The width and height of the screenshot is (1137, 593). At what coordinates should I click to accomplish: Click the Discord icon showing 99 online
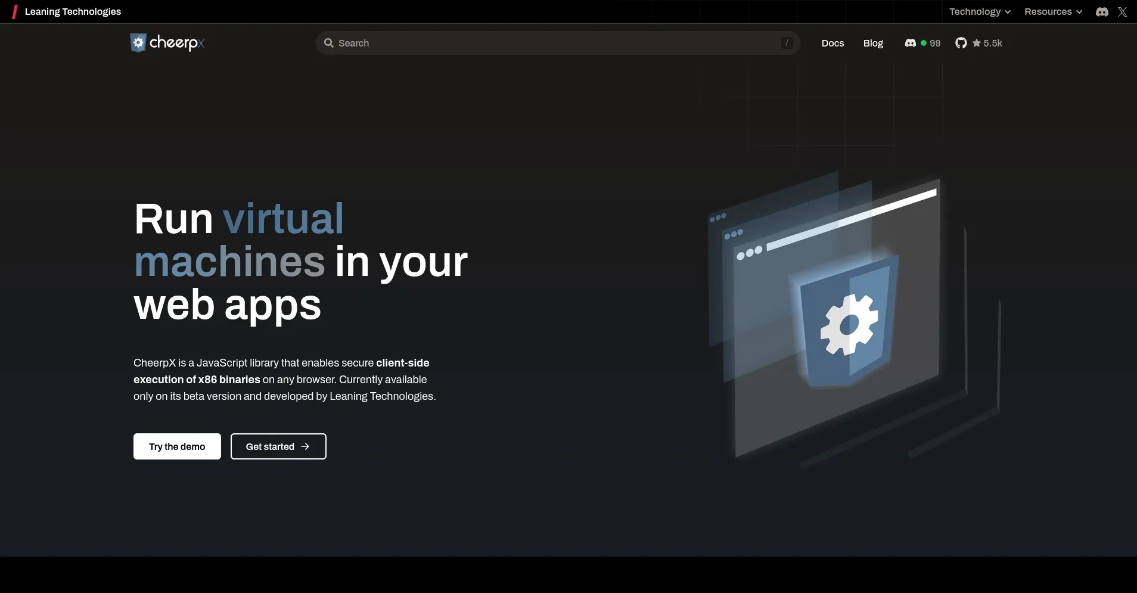pos(911,43)
